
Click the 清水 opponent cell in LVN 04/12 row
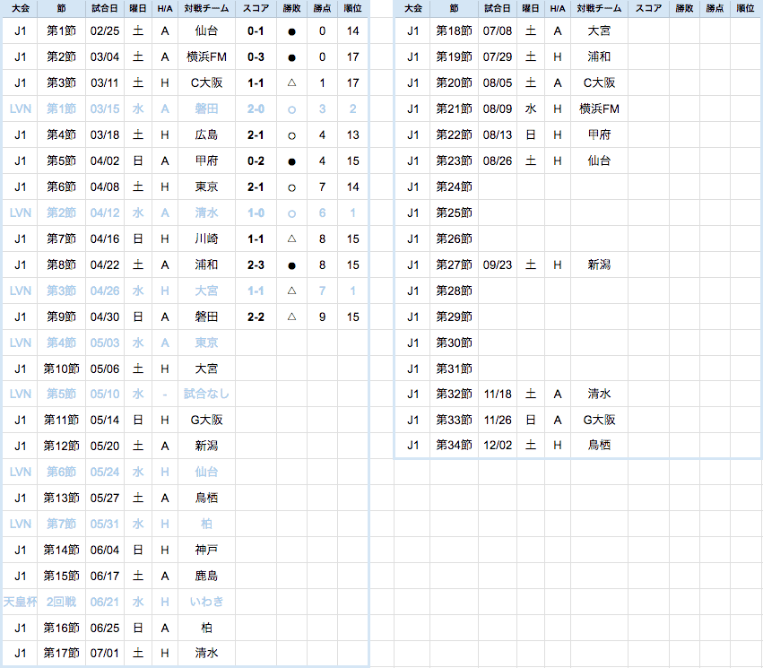click(x=206, y=213)
